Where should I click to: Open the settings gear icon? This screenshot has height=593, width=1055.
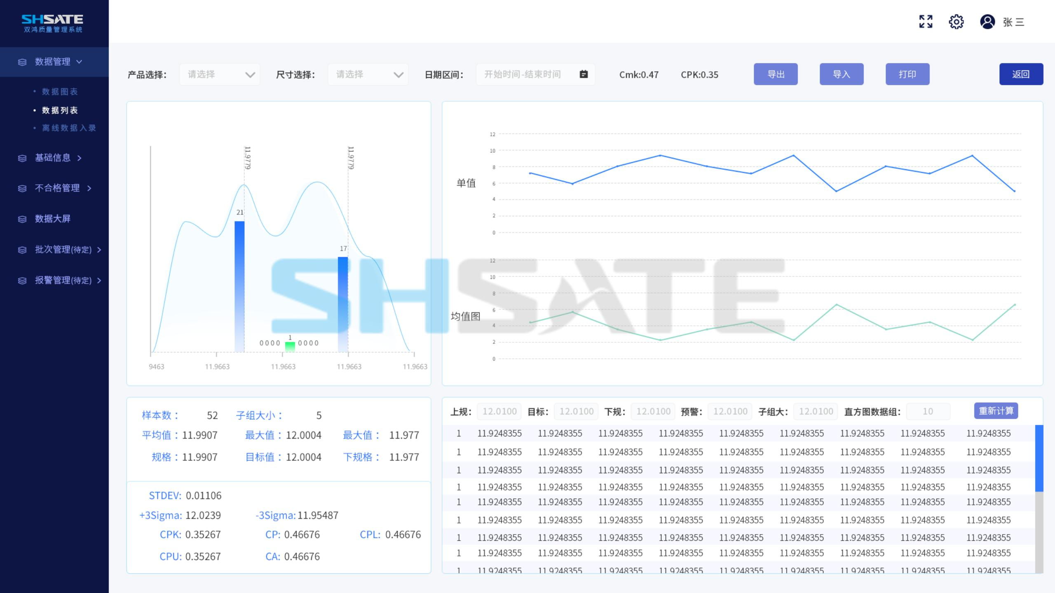[x=956, y=21]
